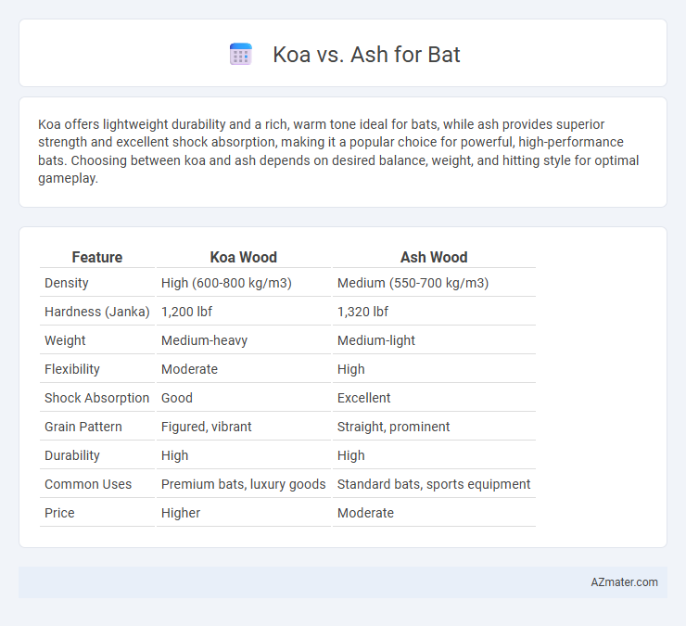Select 'Moderate' in the Price row

[365, 513]
